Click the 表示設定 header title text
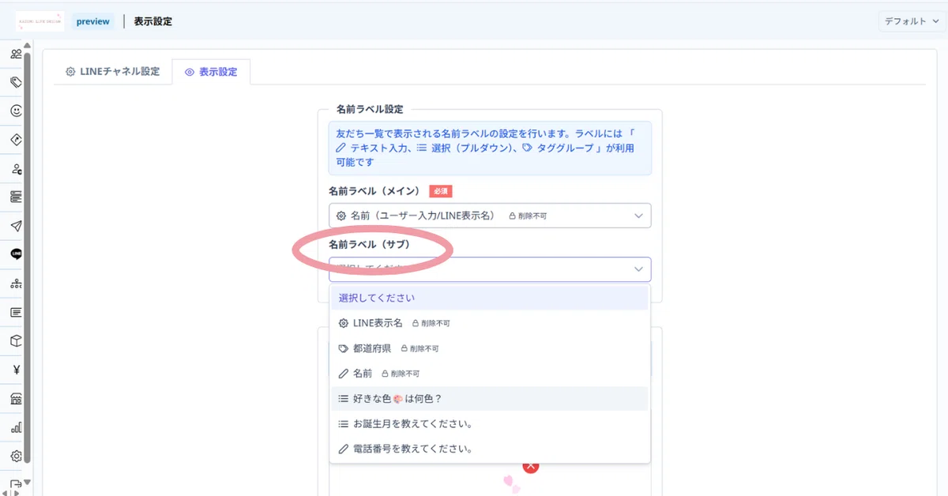The width and height of the screenshot is (948, 496). click(153, 21)
